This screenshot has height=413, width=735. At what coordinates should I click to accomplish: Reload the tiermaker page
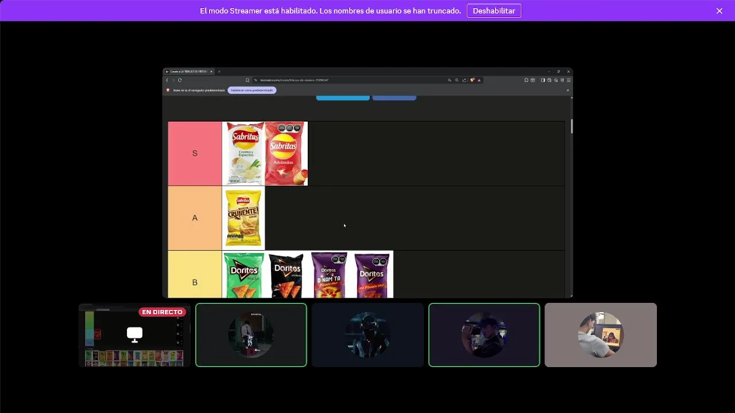click(x=180, y=80)
